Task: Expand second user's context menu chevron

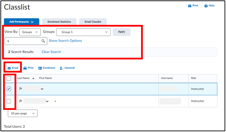Action: (47, 101)
